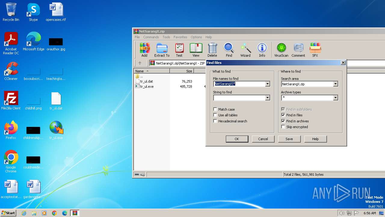
Task: Select tr_ul.dat desktop file icon
Action: click(56, 101)
